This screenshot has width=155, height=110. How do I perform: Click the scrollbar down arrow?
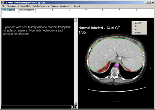(x=75, y=103)
